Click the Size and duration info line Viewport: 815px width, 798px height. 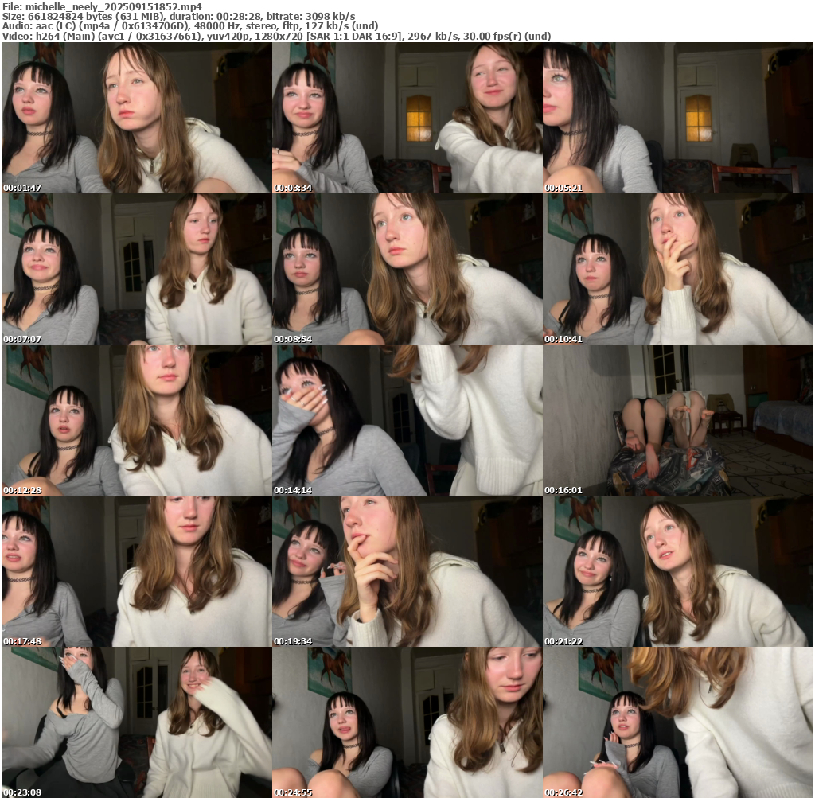click(x=179, y=16)
